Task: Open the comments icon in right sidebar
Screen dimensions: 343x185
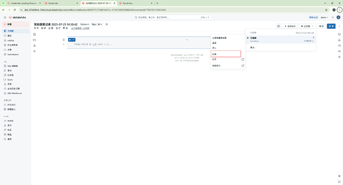Action: point(340,34)
